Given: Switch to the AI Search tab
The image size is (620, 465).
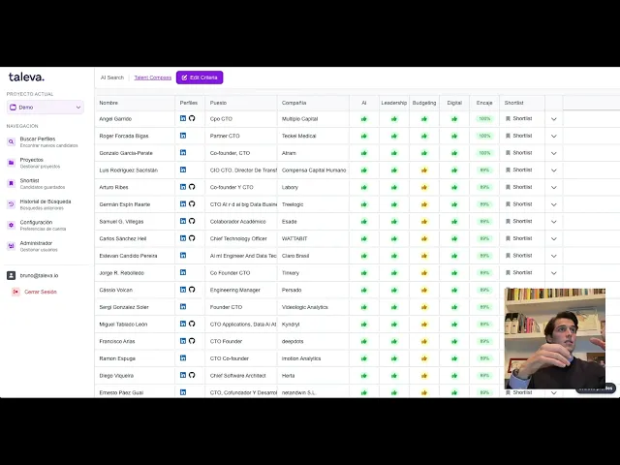Looking at the screenshot, I should [112, 77].
